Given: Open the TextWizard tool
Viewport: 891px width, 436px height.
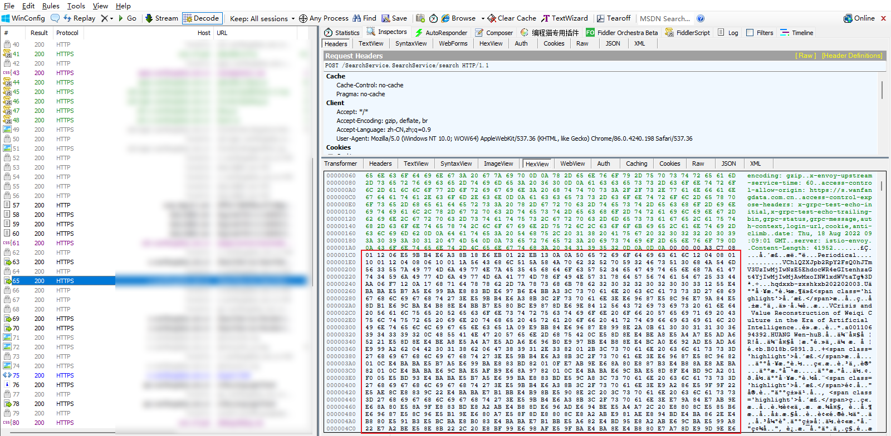Looking at the screenshot, I should [x=565, y=18].
